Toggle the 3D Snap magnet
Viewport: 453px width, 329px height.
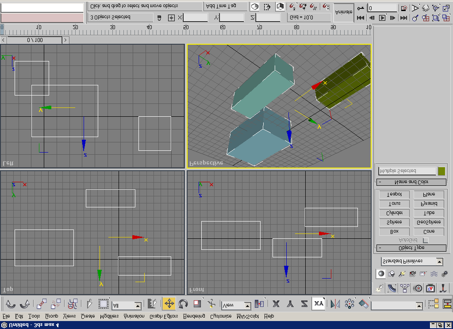pos(293,7)
